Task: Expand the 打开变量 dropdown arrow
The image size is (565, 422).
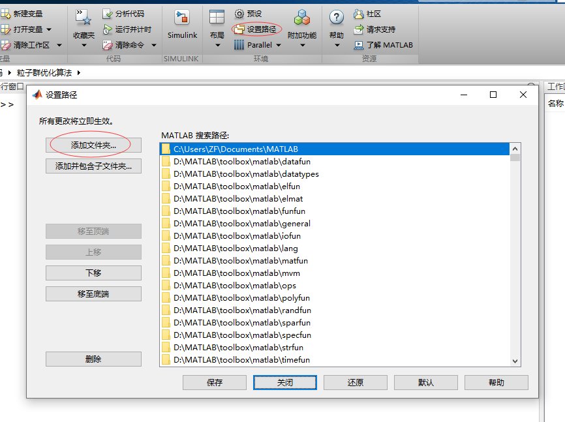Action: tap(48, 28)
